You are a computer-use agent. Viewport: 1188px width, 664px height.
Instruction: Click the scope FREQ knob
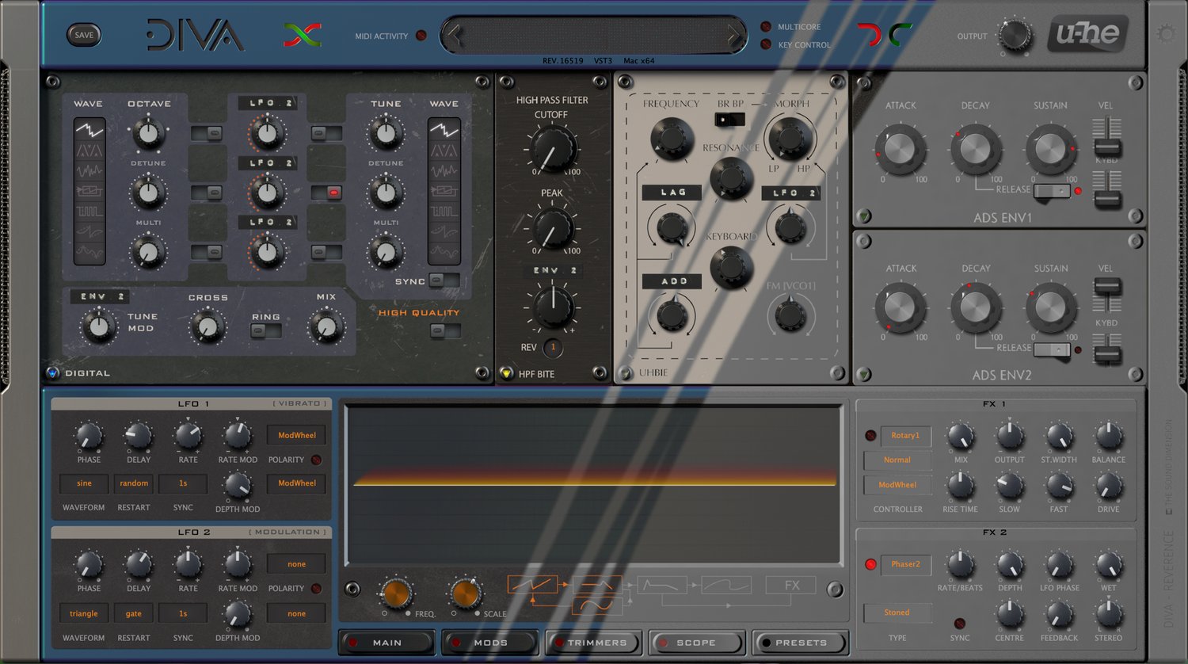click(x=396, y=593)
